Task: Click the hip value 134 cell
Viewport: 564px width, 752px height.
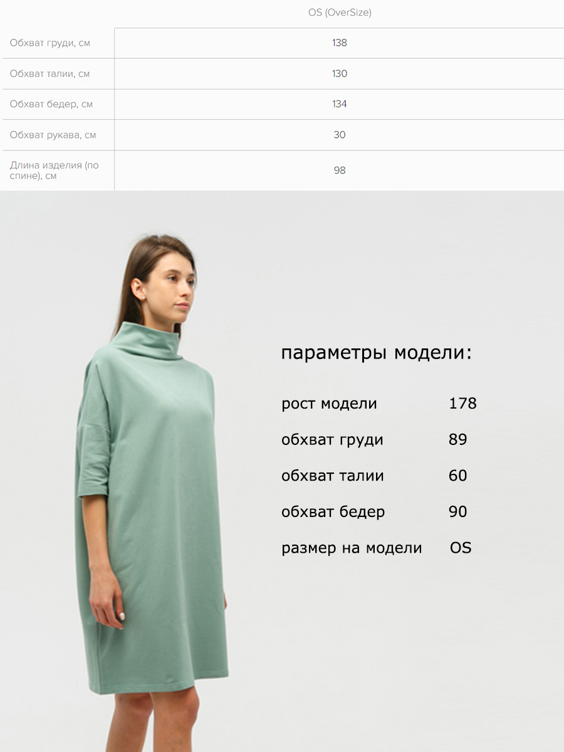Action: (340, 104)
